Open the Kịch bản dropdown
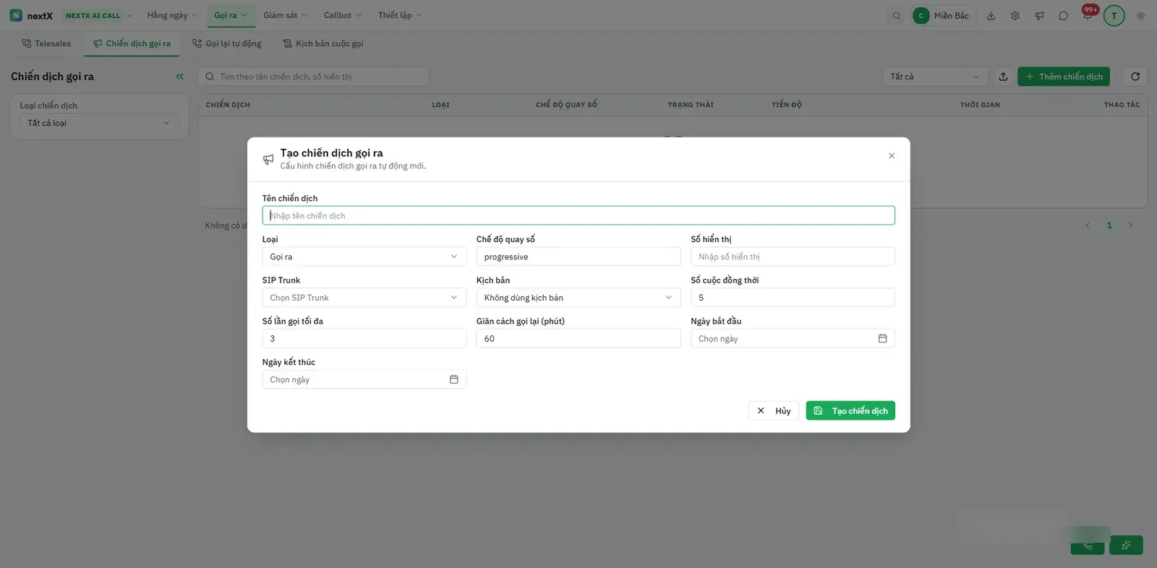This screenshot has height=568, width=1157. (x=578, y=298)
